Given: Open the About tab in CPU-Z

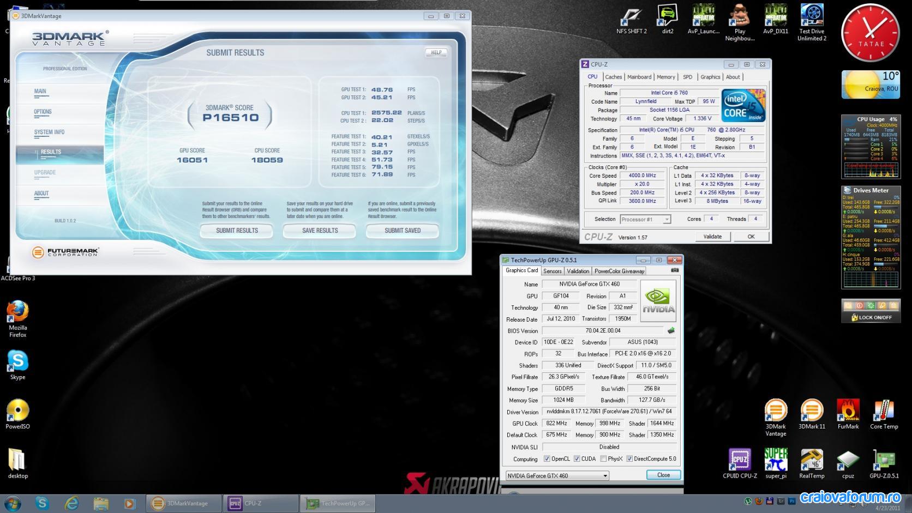Looking at the screenshot, I should click(733, 77).
